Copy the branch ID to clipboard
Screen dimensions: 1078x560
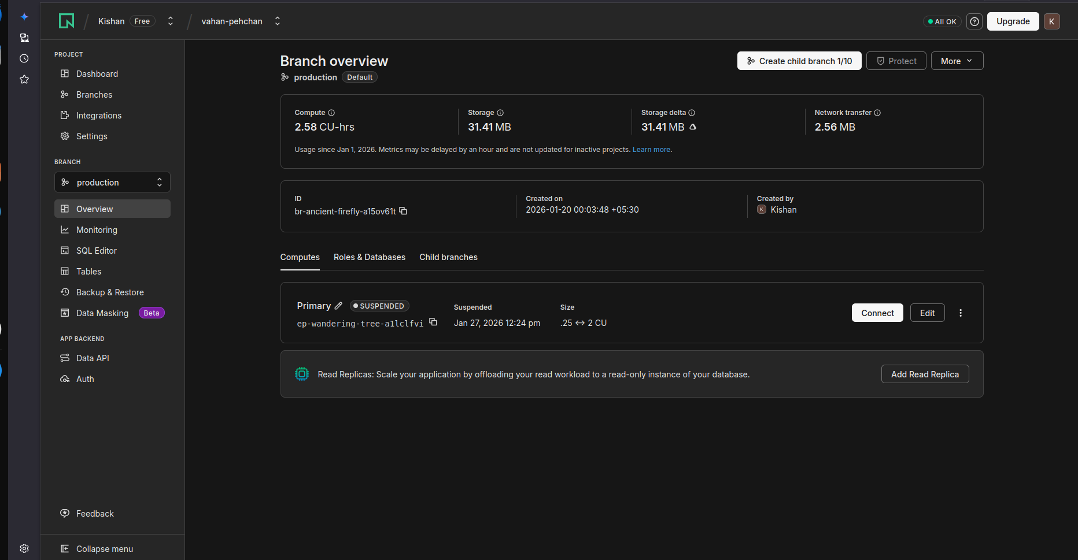(403, 211)
